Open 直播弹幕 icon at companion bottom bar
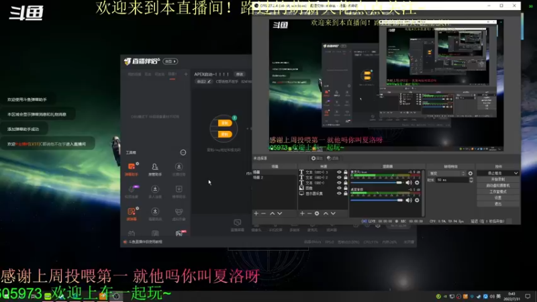This screenshot has height=302, width=537. tap(238, 225)
